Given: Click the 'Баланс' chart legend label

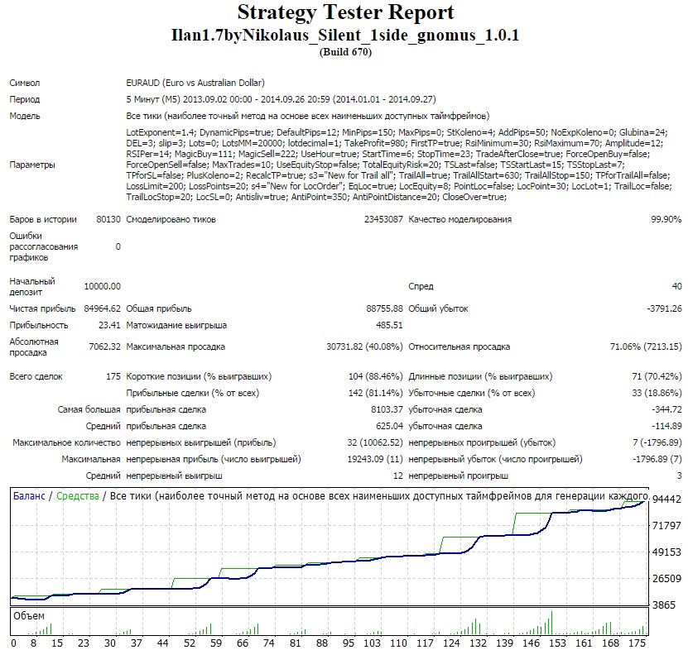Looking at the screenshot, I should click(29, 496).
